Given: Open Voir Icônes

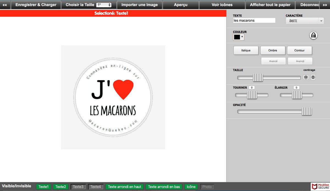Looking at the screenshot, I should pos(222,5).
